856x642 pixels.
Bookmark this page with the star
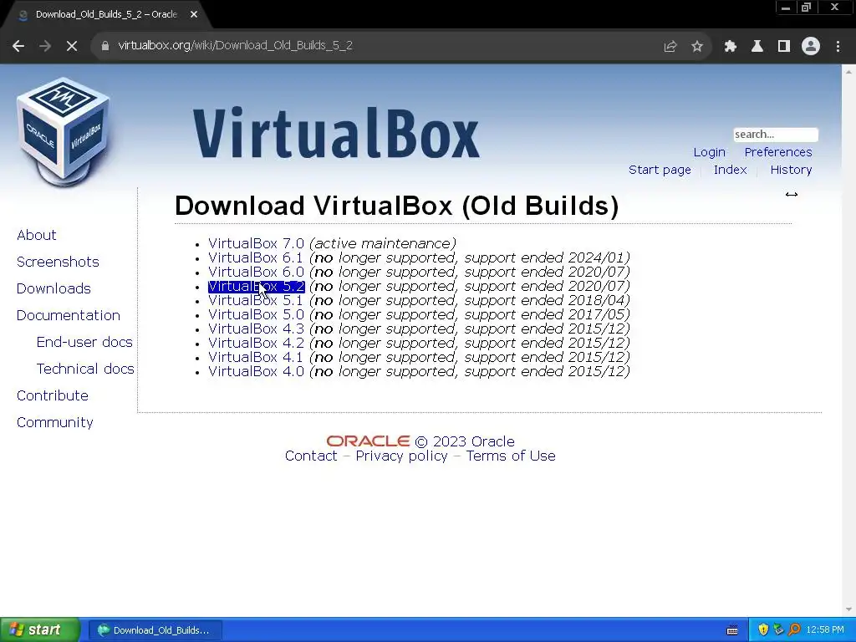click(x=696, y=47)
